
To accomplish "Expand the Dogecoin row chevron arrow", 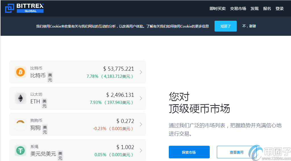I will tap(141, 124).
